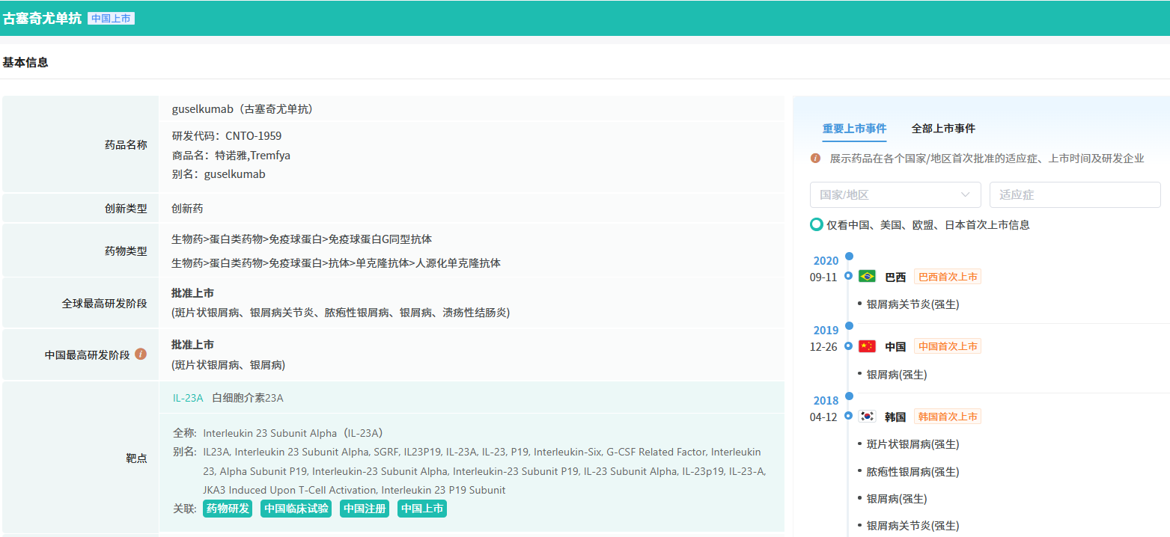Click the 药物研发 tag button
This screenshot has height=537, width=1170.
tap(228, 509)
